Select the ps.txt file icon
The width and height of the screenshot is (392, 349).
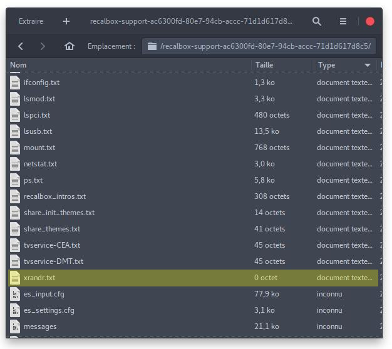(x=15, y=180)
